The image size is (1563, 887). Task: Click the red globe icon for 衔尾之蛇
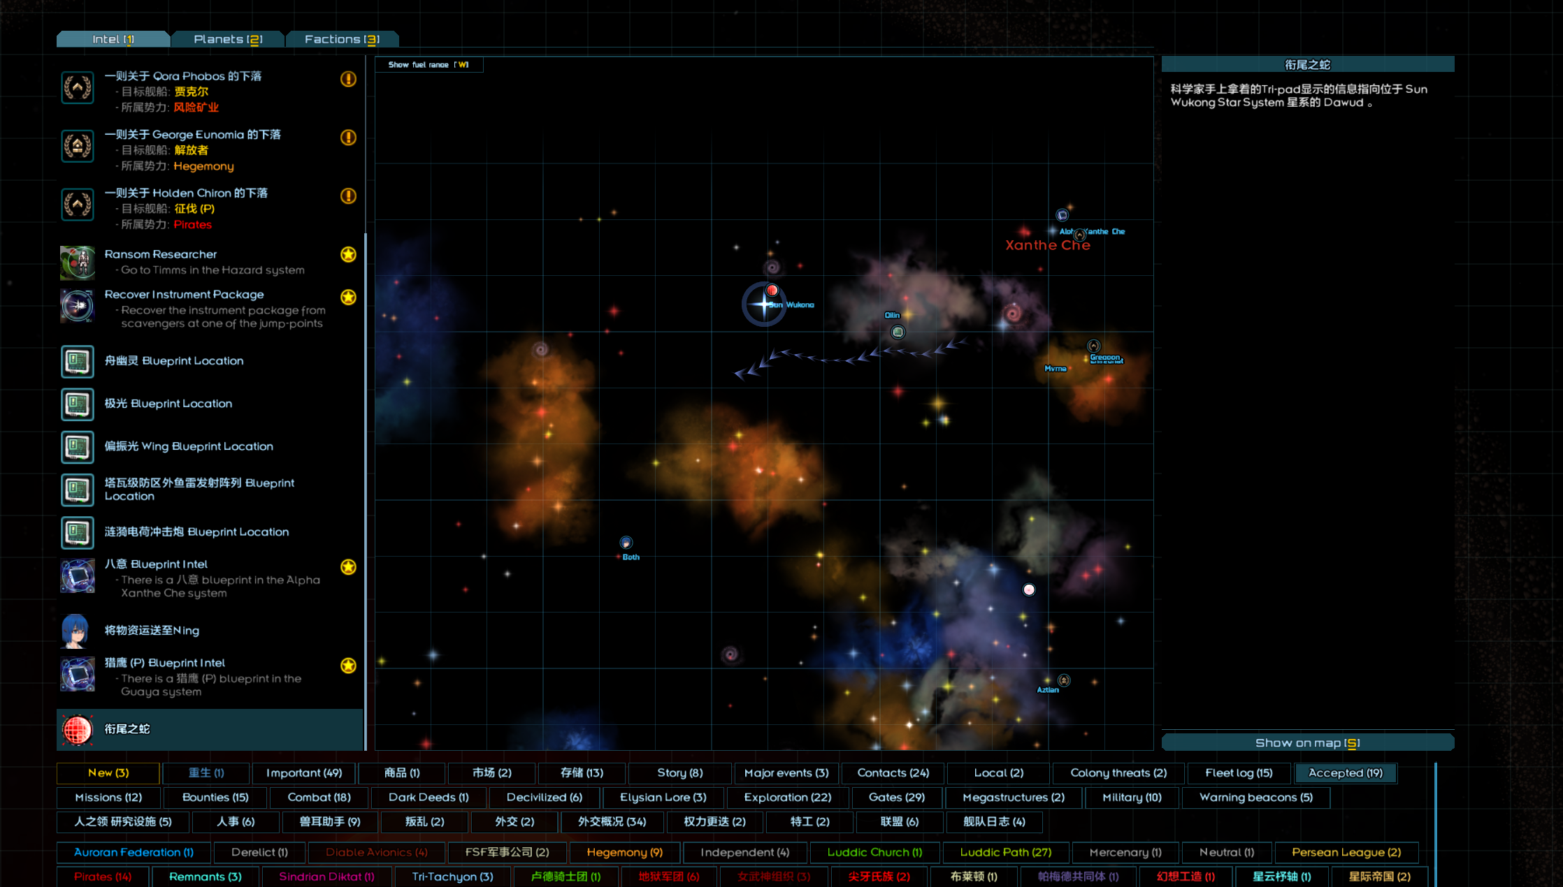coord(78,729)
